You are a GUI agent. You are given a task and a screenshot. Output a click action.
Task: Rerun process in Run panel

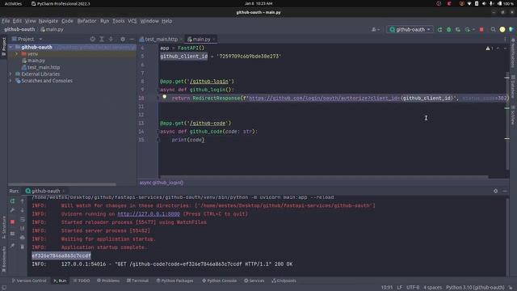[13, 201]
